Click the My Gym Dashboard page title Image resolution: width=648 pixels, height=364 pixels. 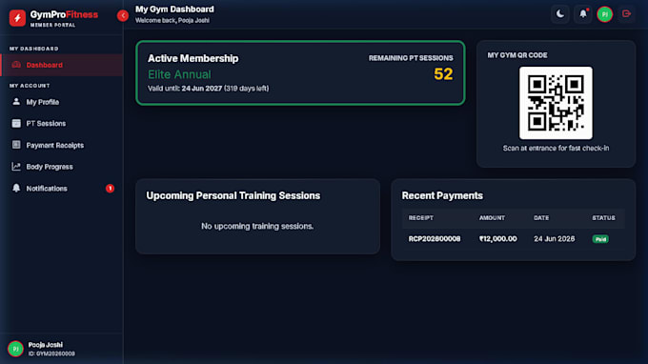[174, 10]
